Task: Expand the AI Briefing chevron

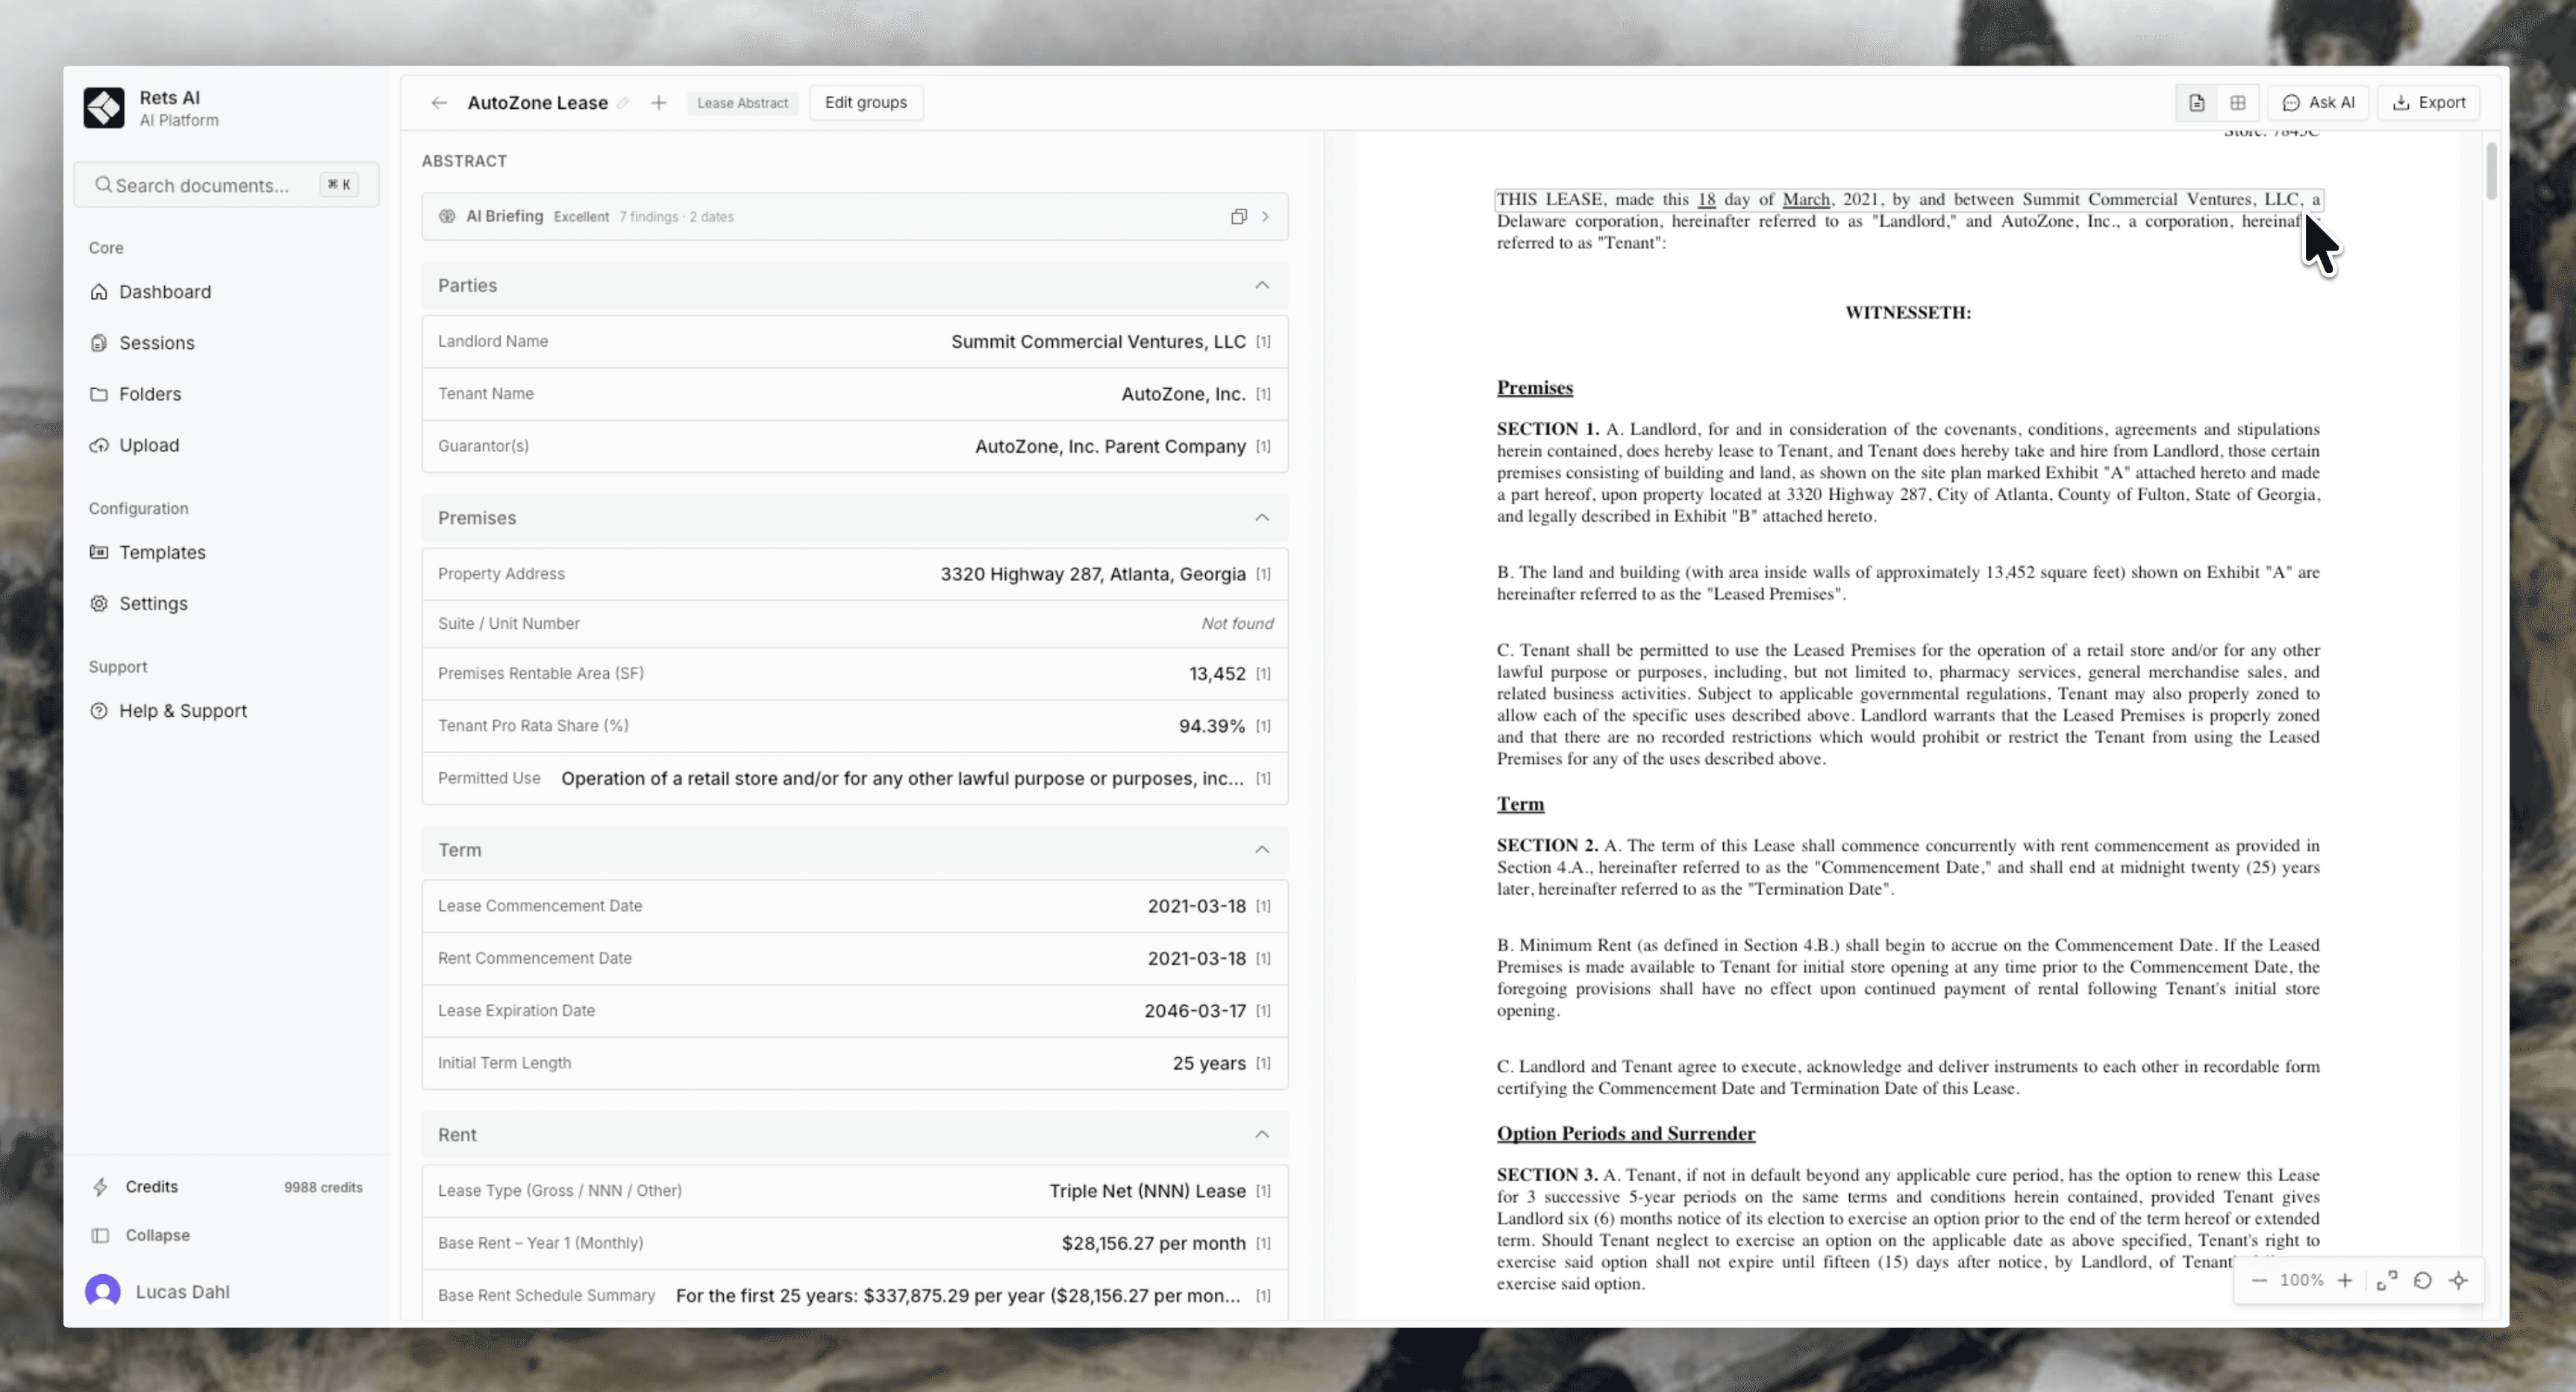Action: pyautogui.click(x=1266, y=217)
